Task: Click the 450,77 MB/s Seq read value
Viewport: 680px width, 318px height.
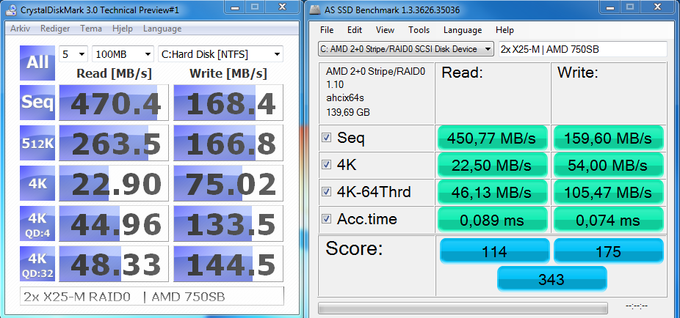Action: point(492,138)
